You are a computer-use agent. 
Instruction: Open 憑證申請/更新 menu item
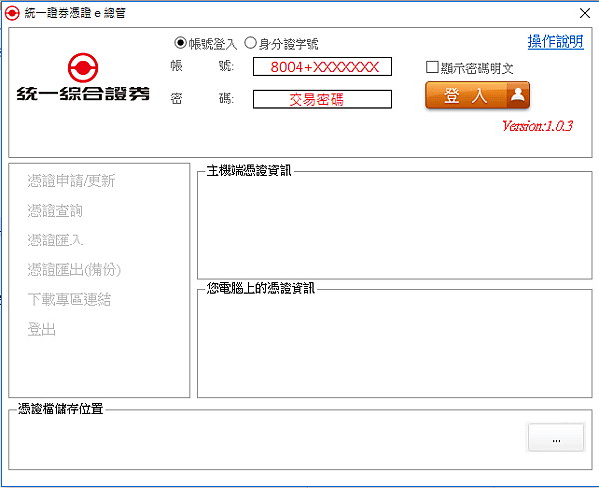click(x=71, y=181)
